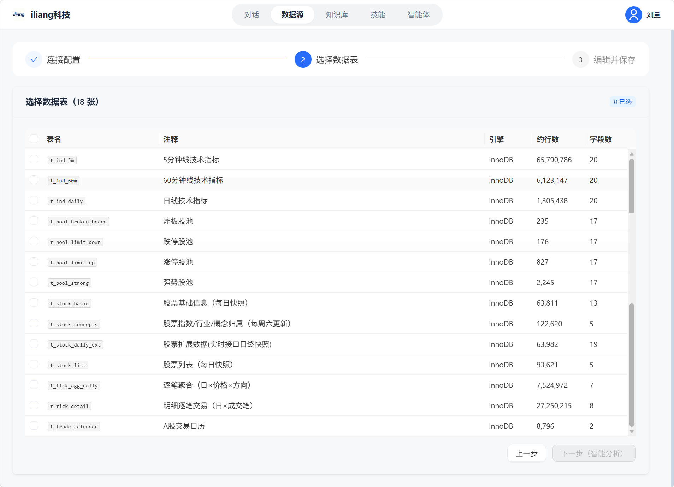This screenshot has width=674, height=487.
Task: Click the t_tick_agg_daily table name
Action: point(74,385)
